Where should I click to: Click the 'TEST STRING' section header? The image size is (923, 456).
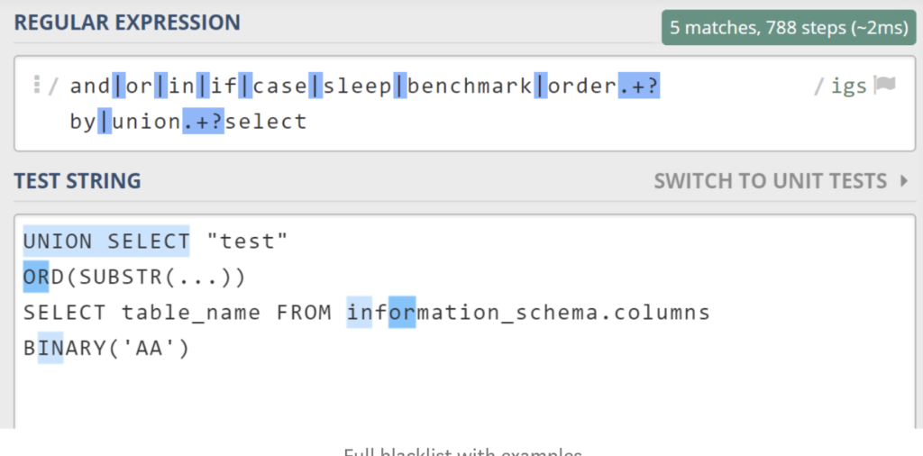(78, 181)
